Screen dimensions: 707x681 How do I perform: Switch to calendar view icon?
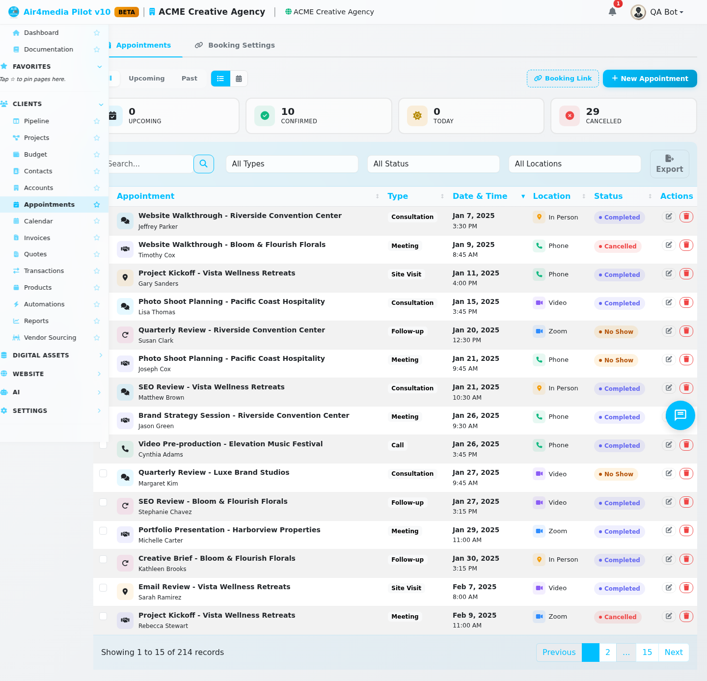point(239,79)
